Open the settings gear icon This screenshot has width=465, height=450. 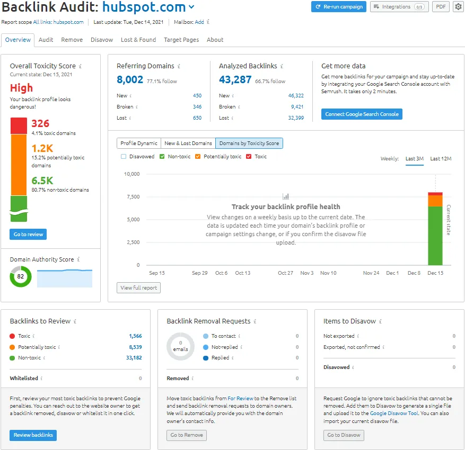pos(459,6)
